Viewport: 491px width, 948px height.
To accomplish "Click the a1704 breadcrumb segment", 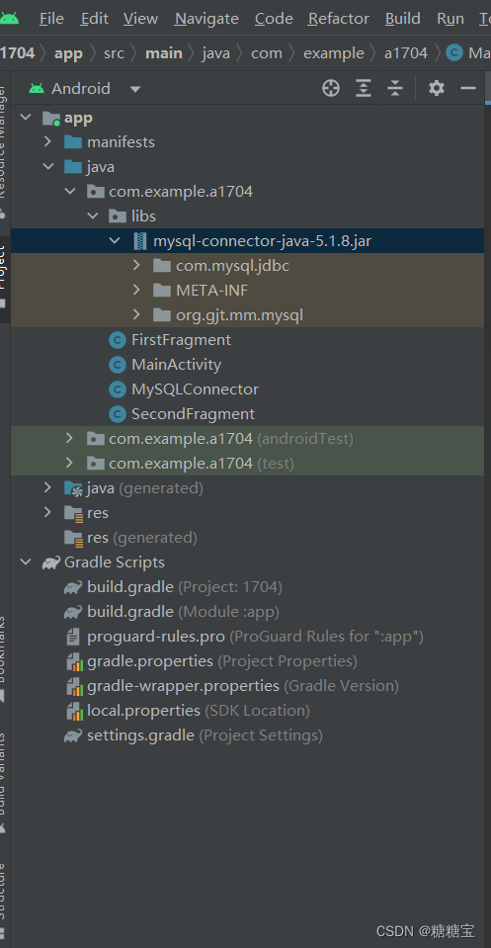I will tap(406, 53).
